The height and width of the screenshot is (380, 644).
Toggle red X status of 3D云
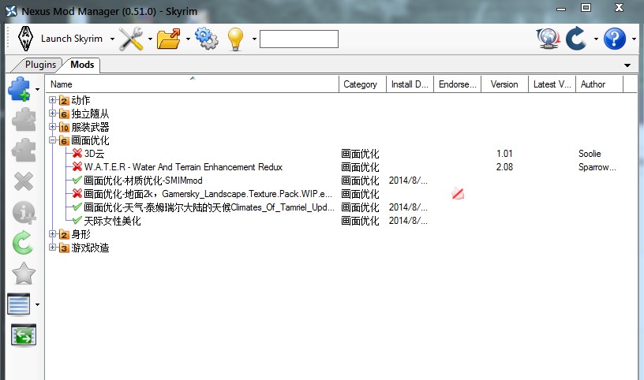coord(77,153)
